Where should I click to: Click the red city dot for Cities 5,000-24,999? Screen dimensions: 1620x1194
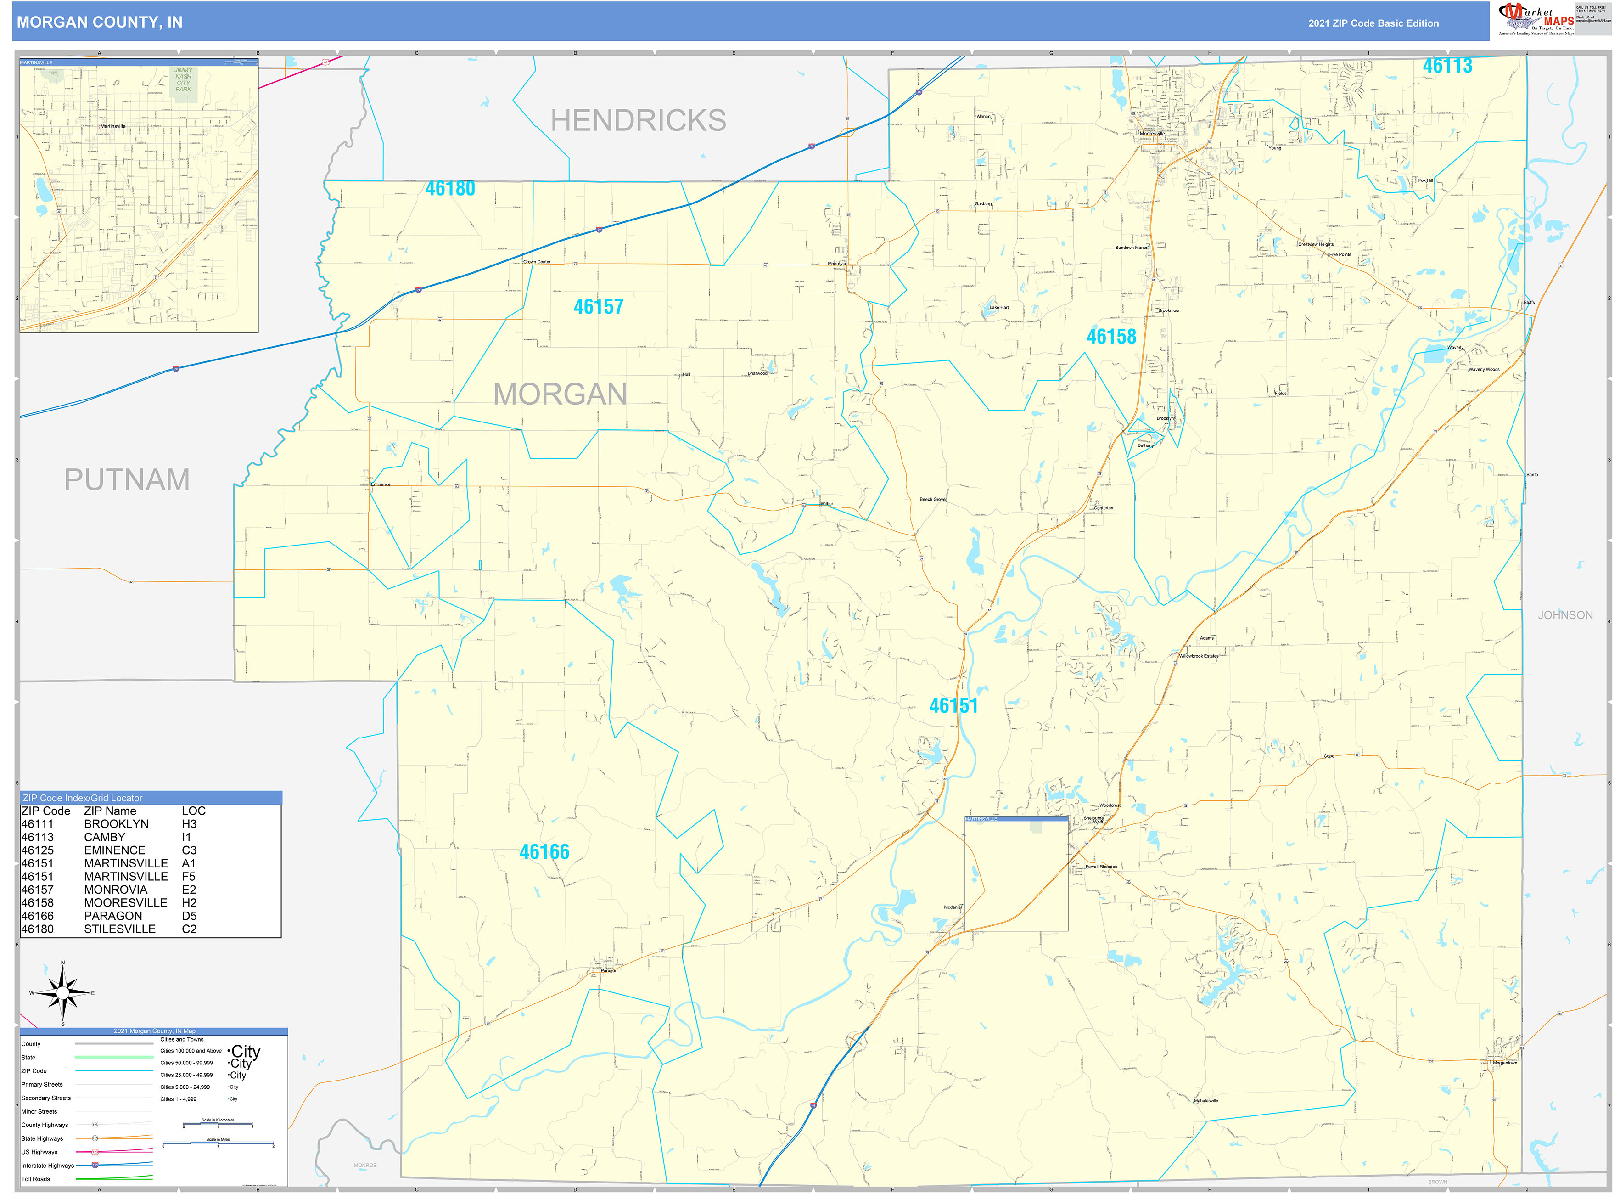(x=229, y=1087)
